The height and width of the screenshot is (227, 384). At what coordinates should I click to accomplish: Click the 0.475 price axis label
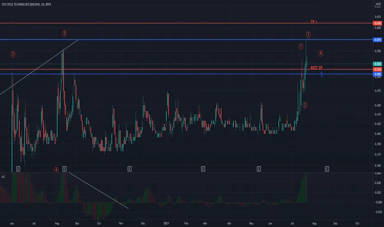click(378, 91)
